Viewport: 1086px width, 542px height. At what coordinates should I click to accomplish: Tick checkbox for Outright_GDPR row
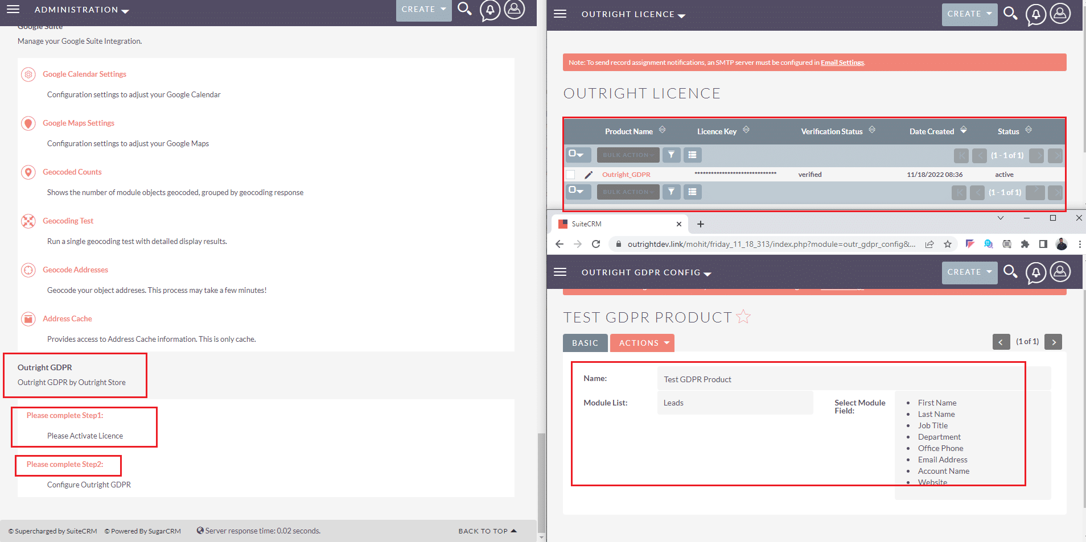coord(570,175)
